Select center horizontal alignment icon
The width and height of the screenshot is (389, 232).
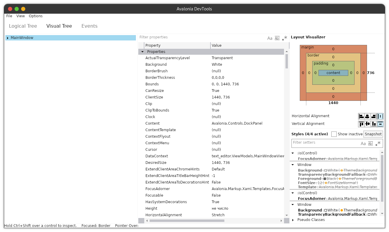point(368,116)
